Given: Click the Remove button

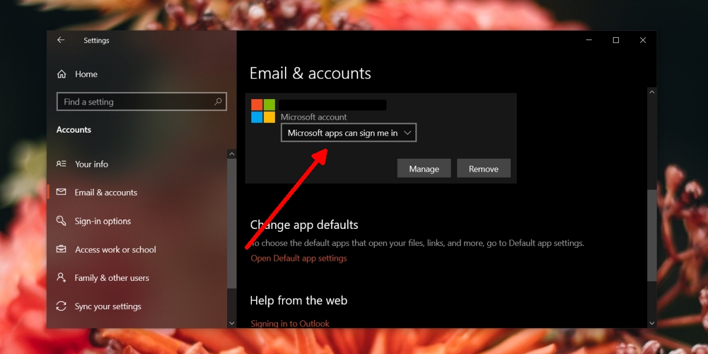Looking at the screenshot, I should [484, 169].
